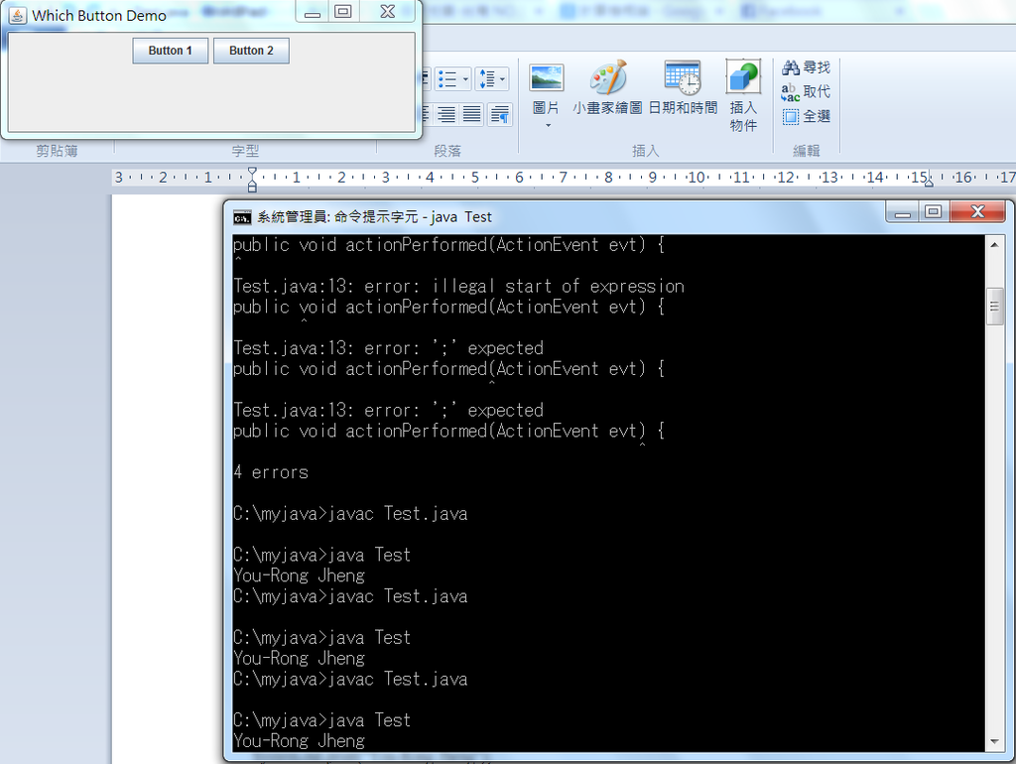This screenshot has width=1016, height=764.
Task: Justify text in WordPad
Action: click(x=471, y=115)
